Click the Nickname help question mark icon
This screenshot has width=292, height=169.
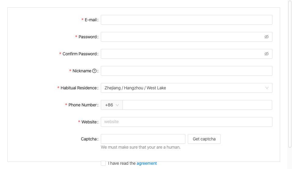(94, 71)
